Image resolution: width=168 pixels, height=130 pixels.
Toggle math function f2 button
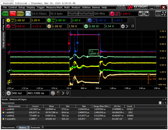(x=86, y=26)
